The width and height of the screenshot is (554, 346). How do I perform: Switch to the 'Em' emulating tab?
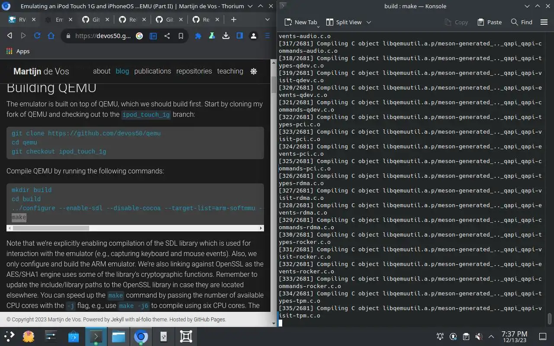tap(55, 19)
